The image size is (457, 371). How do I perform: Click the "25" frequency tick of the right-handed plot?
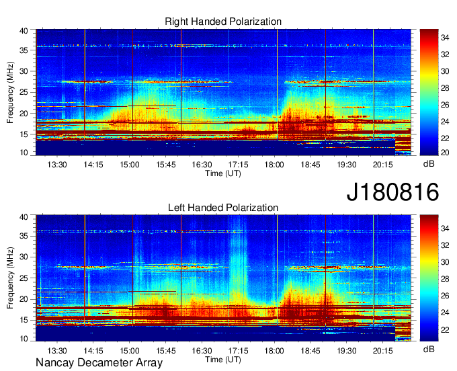click(24, 92)
